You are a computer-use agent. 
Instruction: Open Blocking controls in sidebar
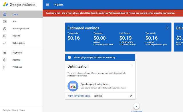point(21,28)
